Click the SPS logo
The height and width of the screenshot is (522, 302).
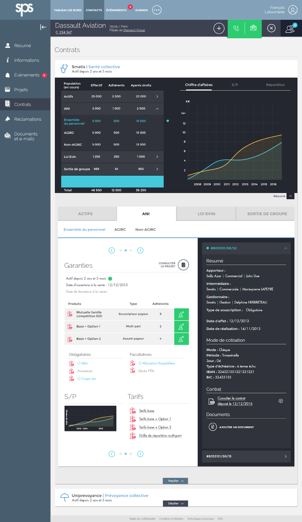pyautogui.click(x=24, y=10)
